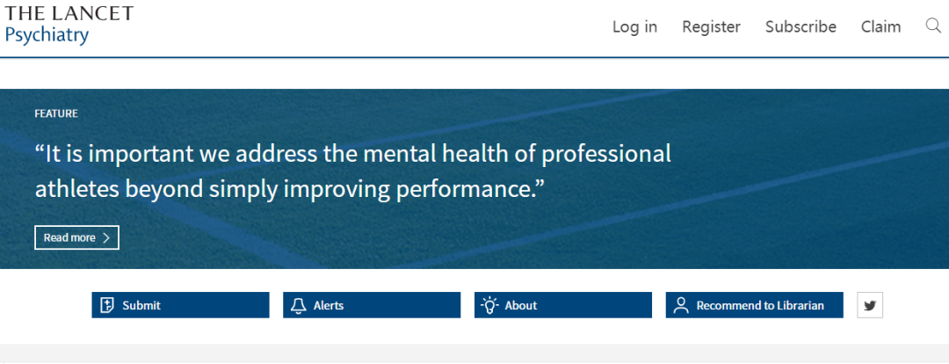Screen dimensions: 949x364
Task: Click the FEATURE label on the banner
Action: [x=56, y=113]
